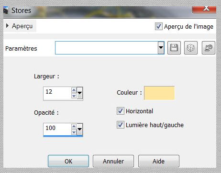
Task: Uncheck the Horizontal checkbox
Action: point(121,111)
